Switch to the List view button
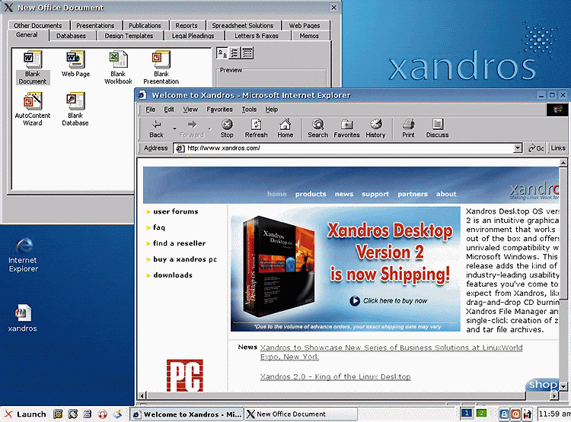The image size is (571, 422). click(234, 52)
